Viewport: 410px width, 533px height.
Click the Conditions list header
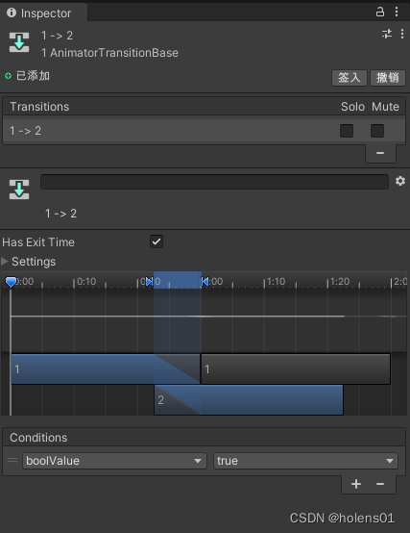[204, 438]
